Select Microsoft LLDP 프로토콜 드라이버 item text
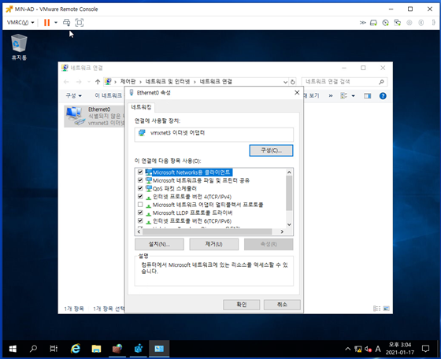Viewport: 441px width, 359px height. tap(192, 213)
